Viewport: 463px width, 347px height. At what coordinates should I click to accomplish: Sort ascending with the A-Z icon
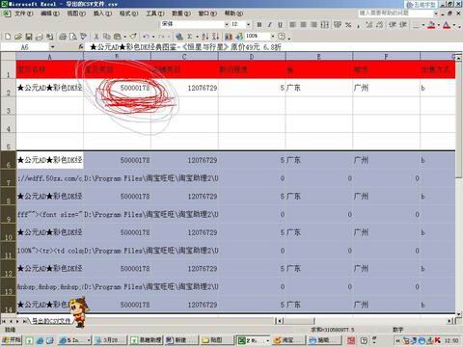click(205, 37)
